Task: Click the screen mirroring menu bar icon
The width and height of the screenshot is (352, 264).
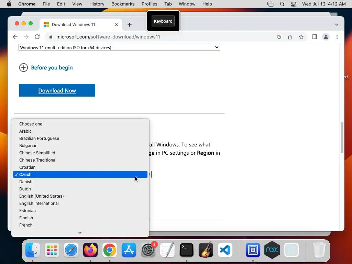Action: pyautogui.click(x=270, y=4)
